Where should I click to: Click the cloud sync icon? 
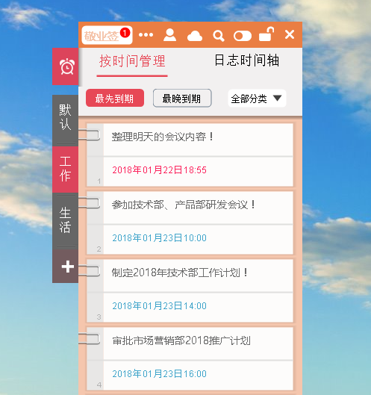pos(194,36)
